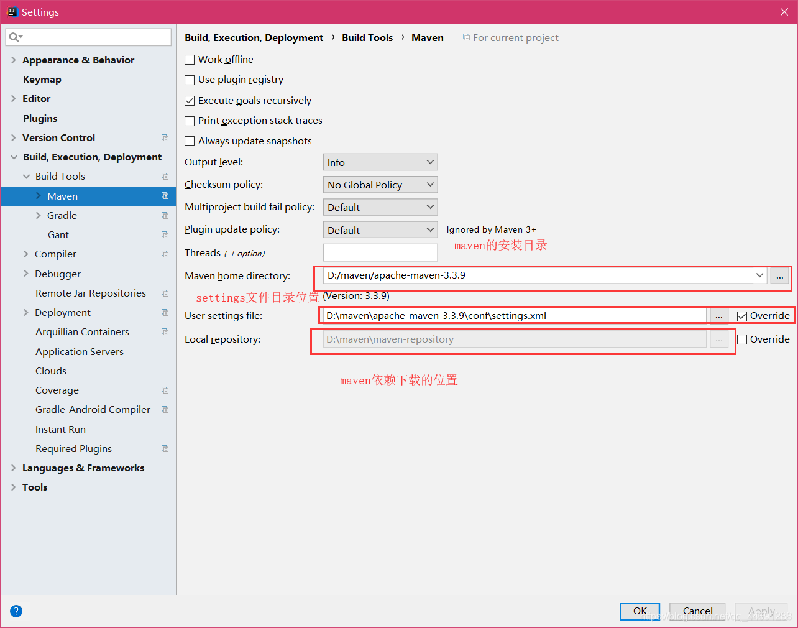Enable Always update snapshots
798x628 pixels.
click(190, 142)
